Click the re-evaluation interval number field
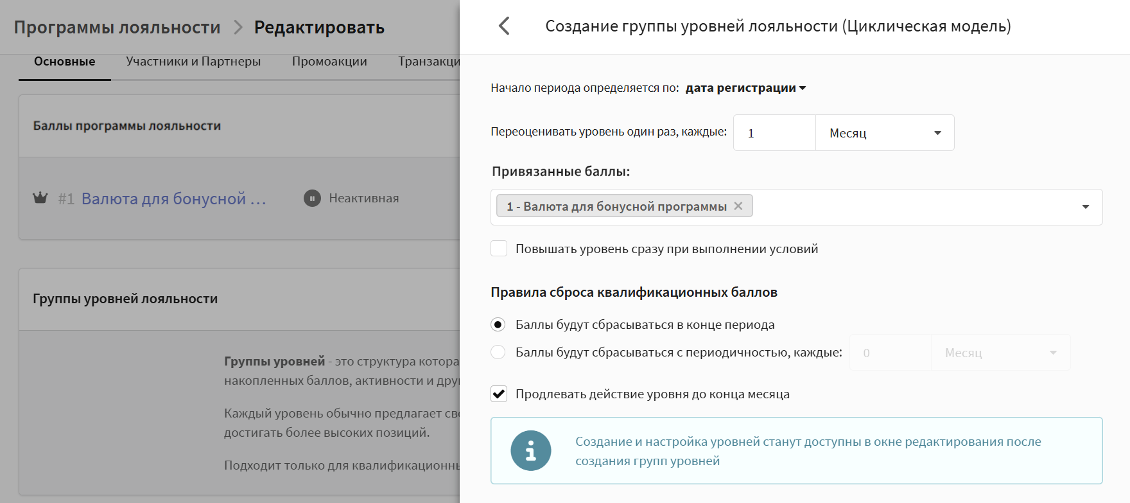Image resolution: width=1130 pixels, height=503 pixels. tap(774, 133)
